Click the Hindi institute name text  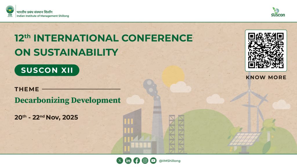pyautogui.click(x=35, y=12)
